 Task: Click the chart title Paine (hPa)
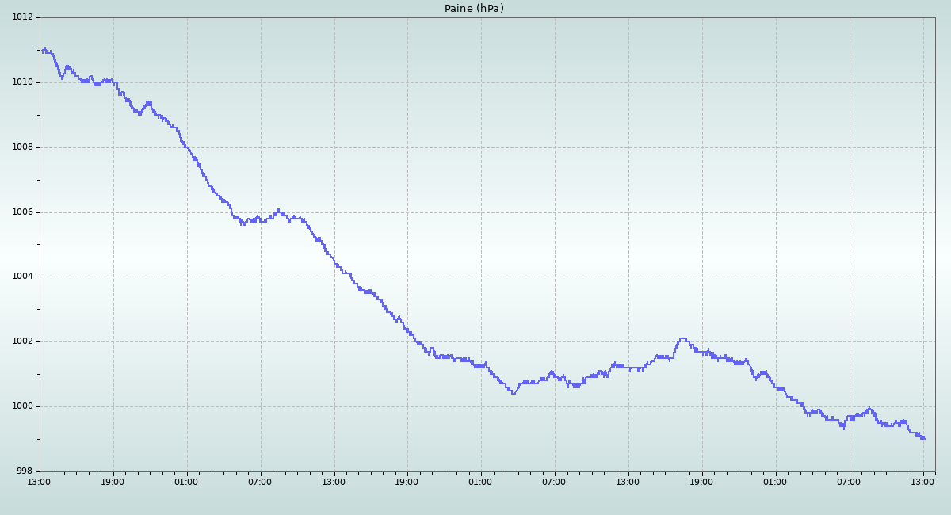474,9
